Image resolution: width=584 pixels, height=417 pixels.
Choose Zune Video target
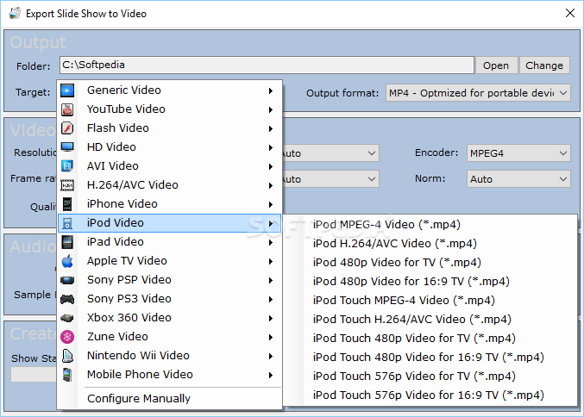tap(170, 337)
